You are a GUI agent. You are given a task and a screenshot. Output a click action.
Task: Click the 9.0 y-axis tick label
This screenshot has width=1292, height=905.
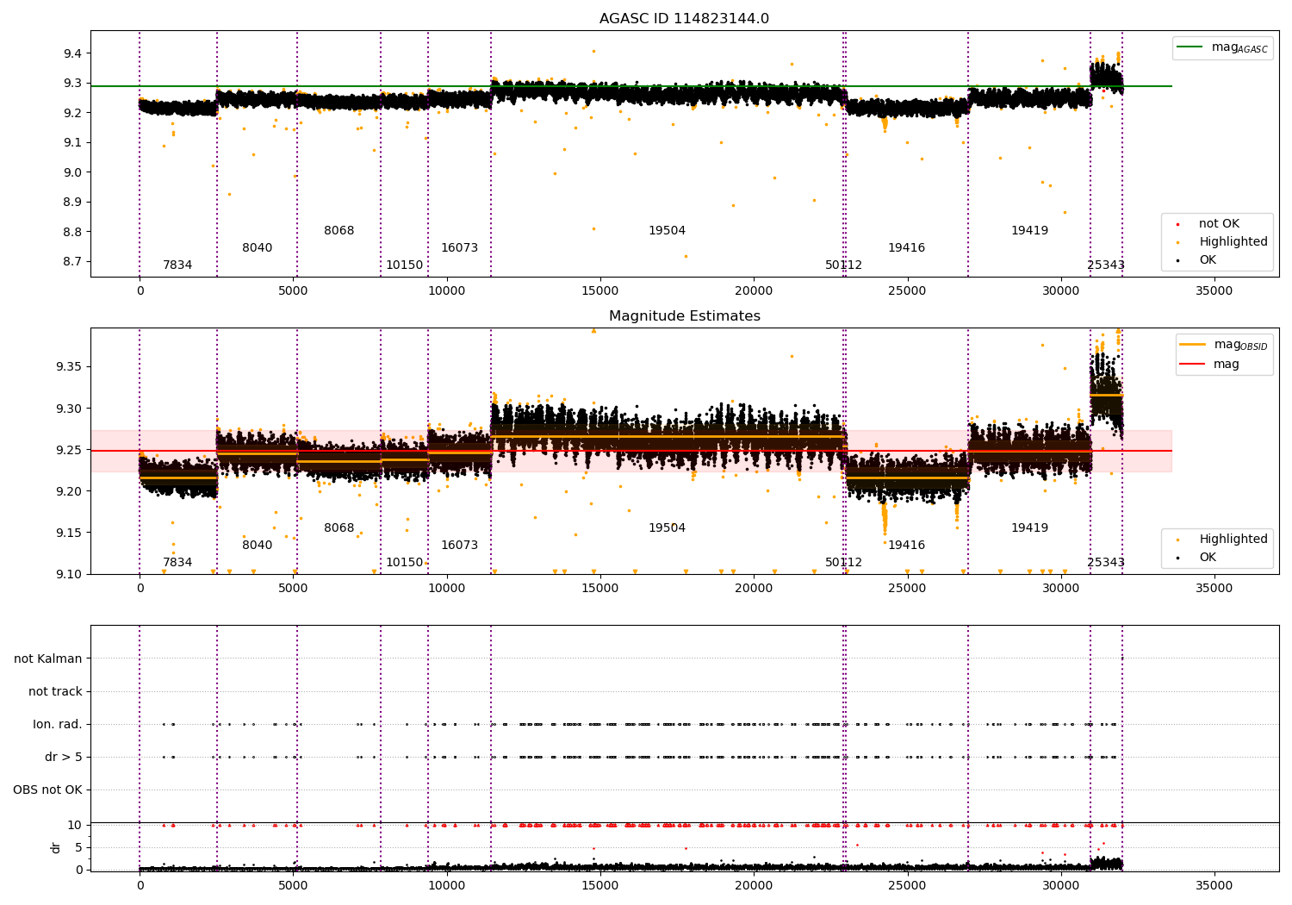tap(72, 172)
